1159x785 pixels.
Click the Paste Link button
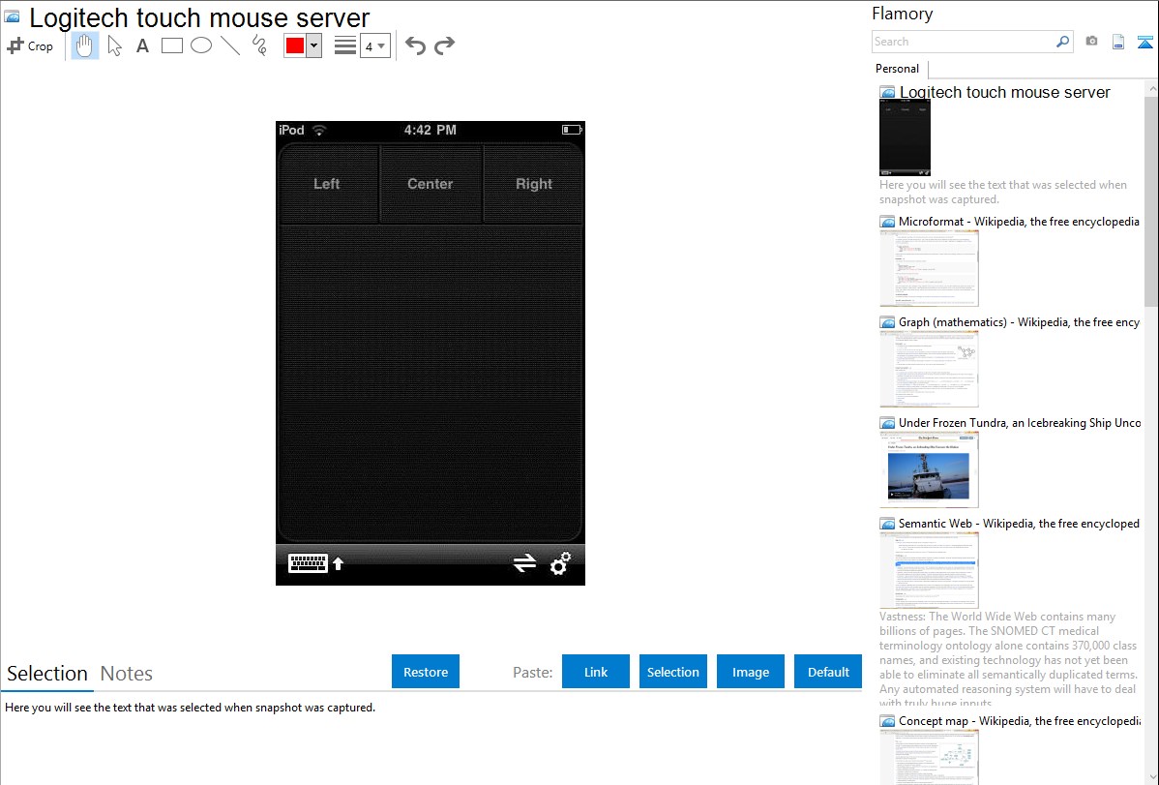click(596, 672)
